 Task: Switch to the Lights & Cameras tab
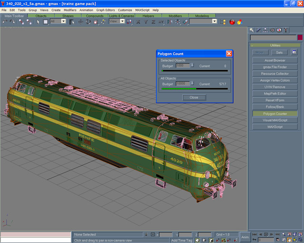point(121,16)
